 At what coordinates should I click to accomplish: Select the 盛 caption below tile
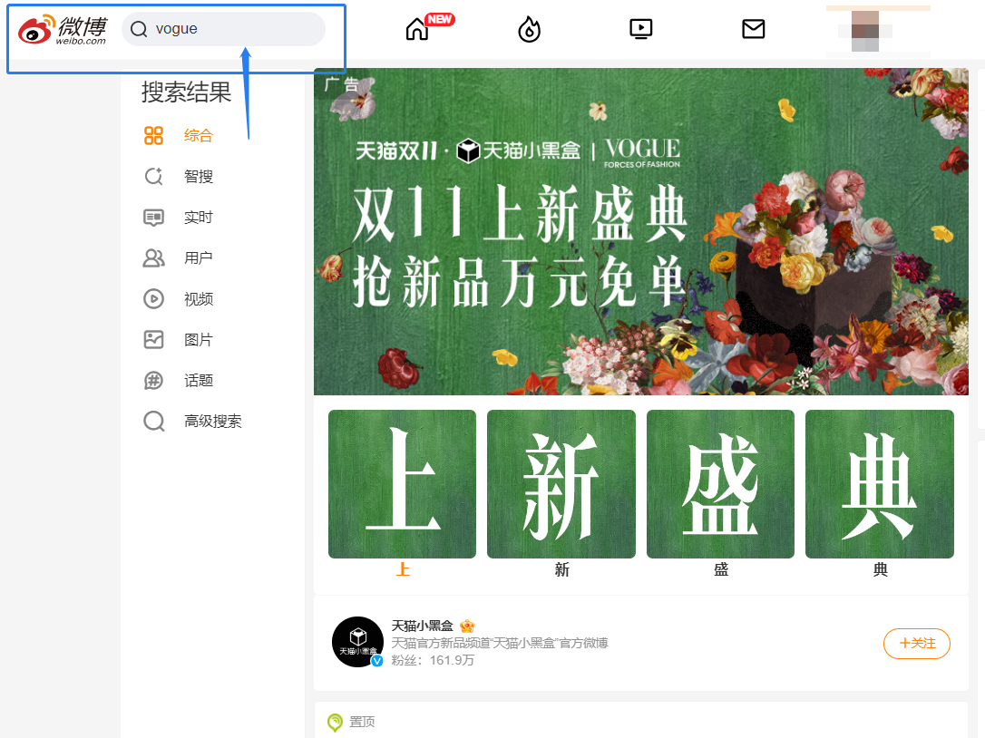coord(721,569)
